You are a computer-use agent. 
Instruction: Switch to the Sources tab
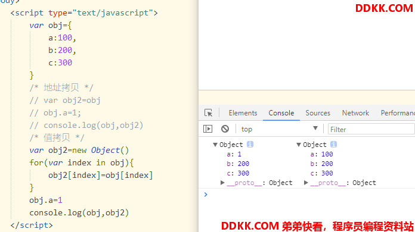coord(318,113)
